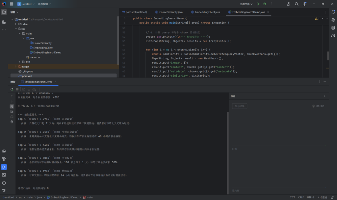Screen dimensions: 337x200
Task: Open the 版本控制 menu
Action: coord(44,4)
